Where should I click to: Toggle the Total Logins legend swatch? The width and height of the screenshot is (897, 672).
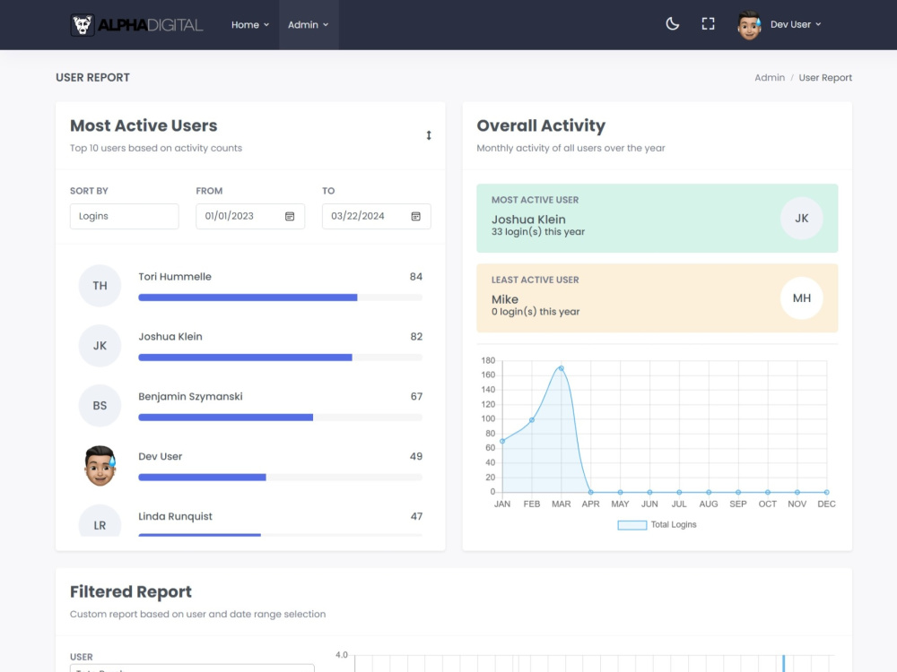click(632, 525)
